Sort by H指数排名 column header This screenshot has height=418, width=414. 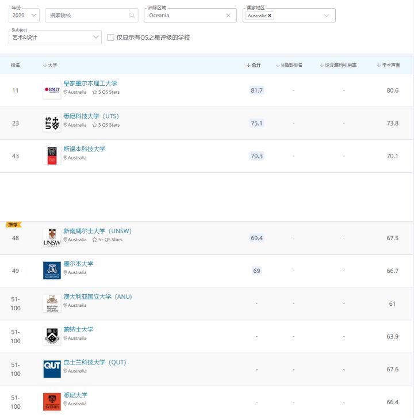coord(289,65)
